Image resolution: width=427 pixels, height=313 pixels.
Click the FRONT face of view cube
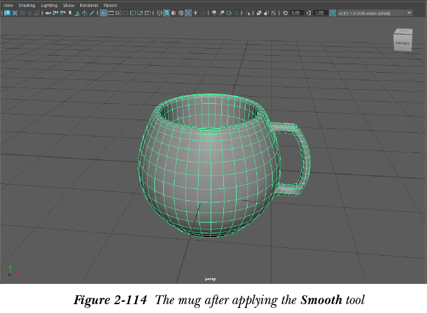[402, 43]
